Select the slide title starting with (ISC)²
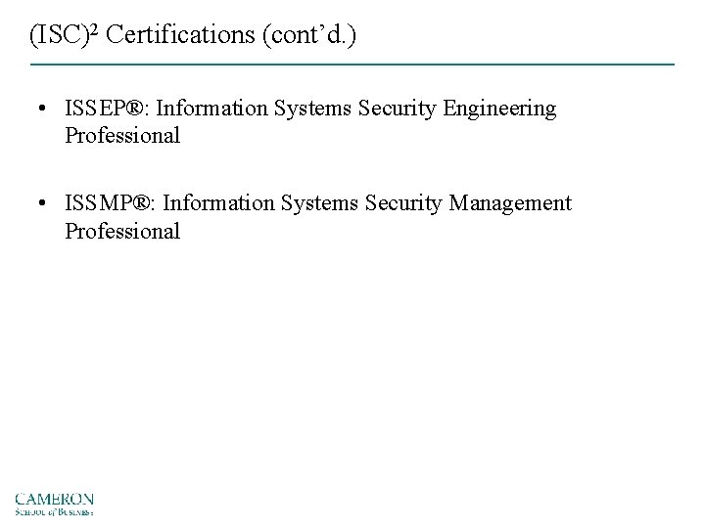 [x=193, y=34]
